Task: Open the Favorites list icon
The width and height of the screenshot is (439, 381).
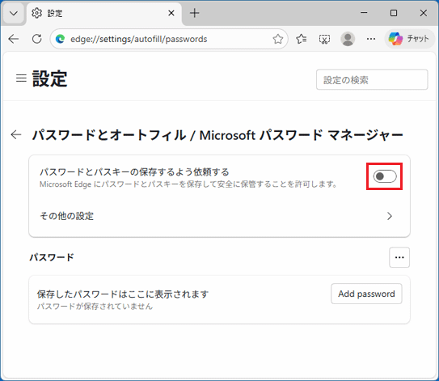Action: [x=302, y=39]
